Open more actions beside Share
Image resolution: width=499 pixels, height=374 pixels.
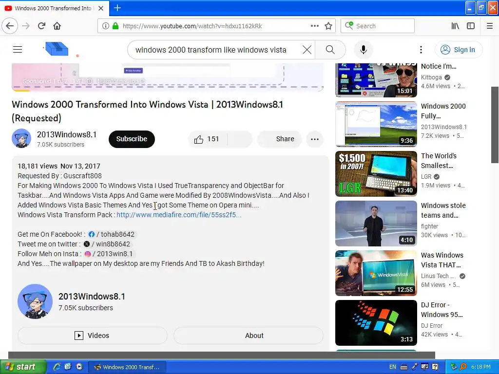pyautogui.click(x=315, y=139)
